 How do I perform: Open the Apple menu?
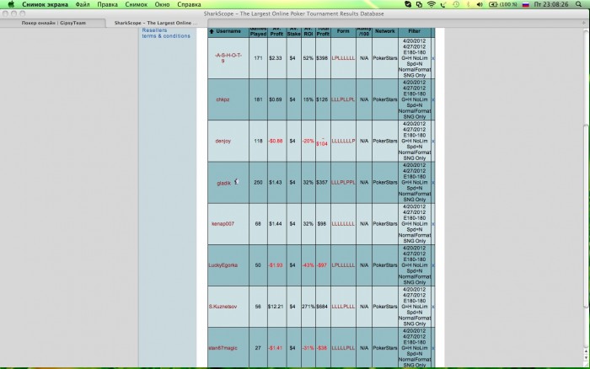coord(11,4)
